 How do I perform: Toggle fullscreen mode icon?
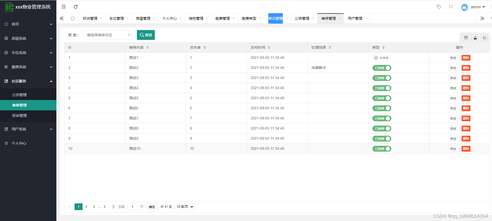tap(451, 7)
